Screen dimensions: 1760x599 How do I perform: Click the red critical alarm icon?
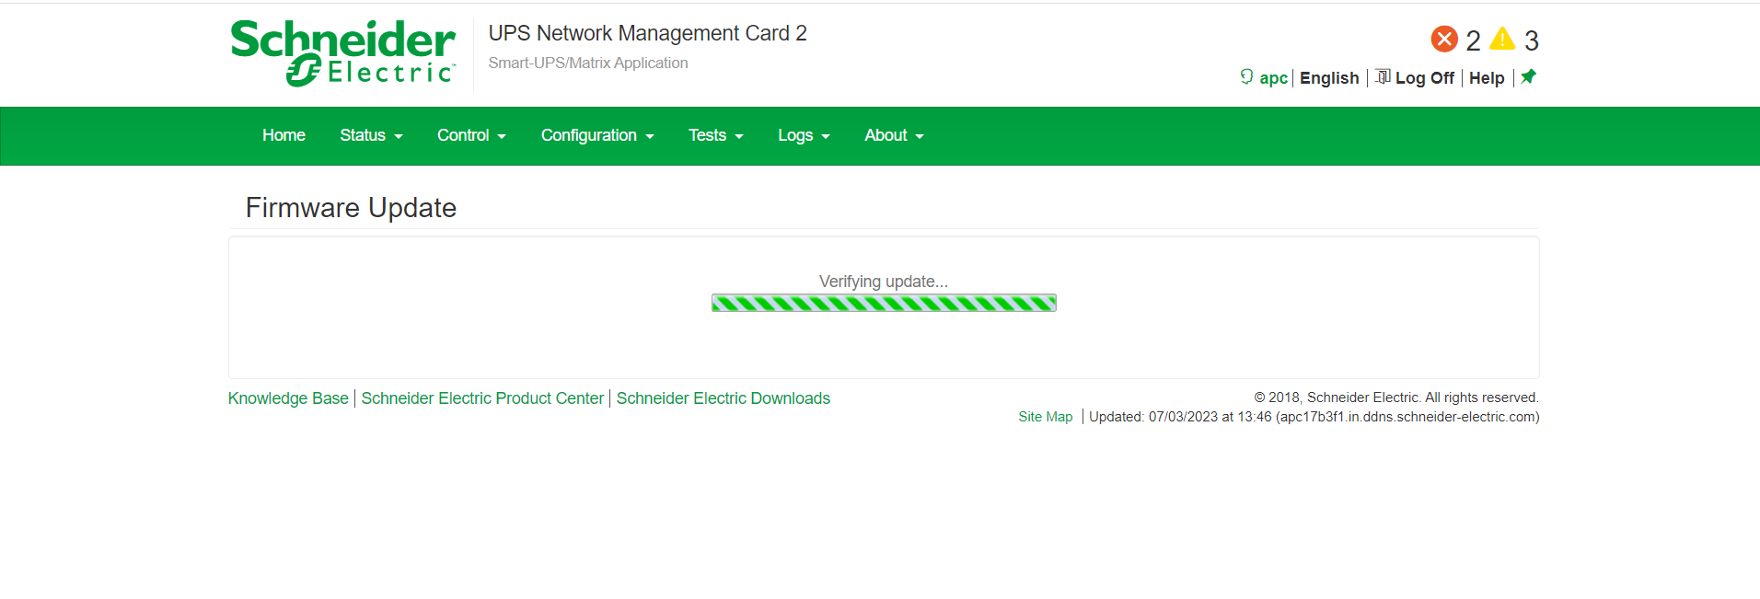point(1444,39)
